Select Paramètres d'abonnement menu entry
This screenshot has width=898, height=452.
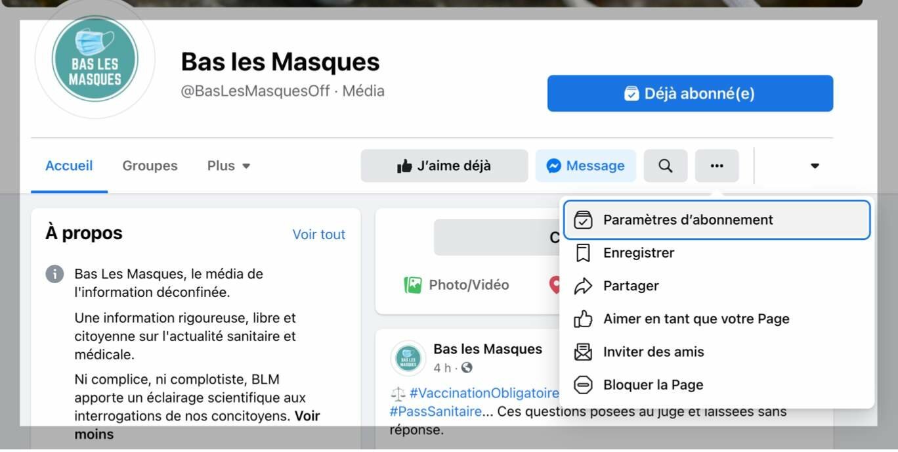click(x=717, y=220)
